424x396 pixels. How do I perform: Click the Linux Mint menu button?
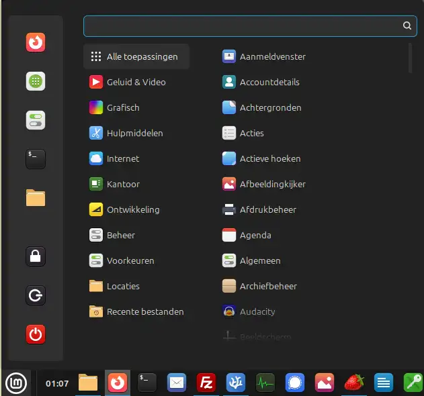15,383
